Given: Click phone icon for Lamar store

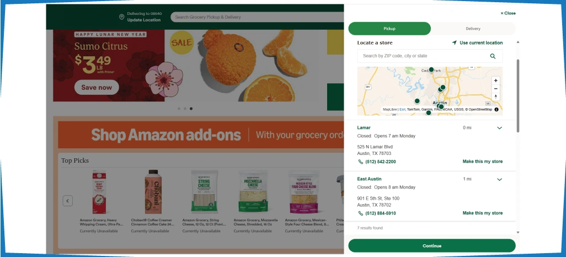Looking at the screenshot, I should pos(360,162).
